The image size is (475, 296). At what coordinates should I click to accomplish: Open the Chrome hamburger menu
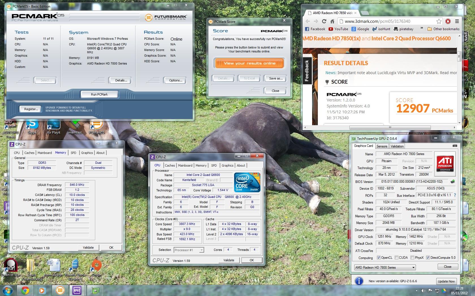(x=457, y=21)
